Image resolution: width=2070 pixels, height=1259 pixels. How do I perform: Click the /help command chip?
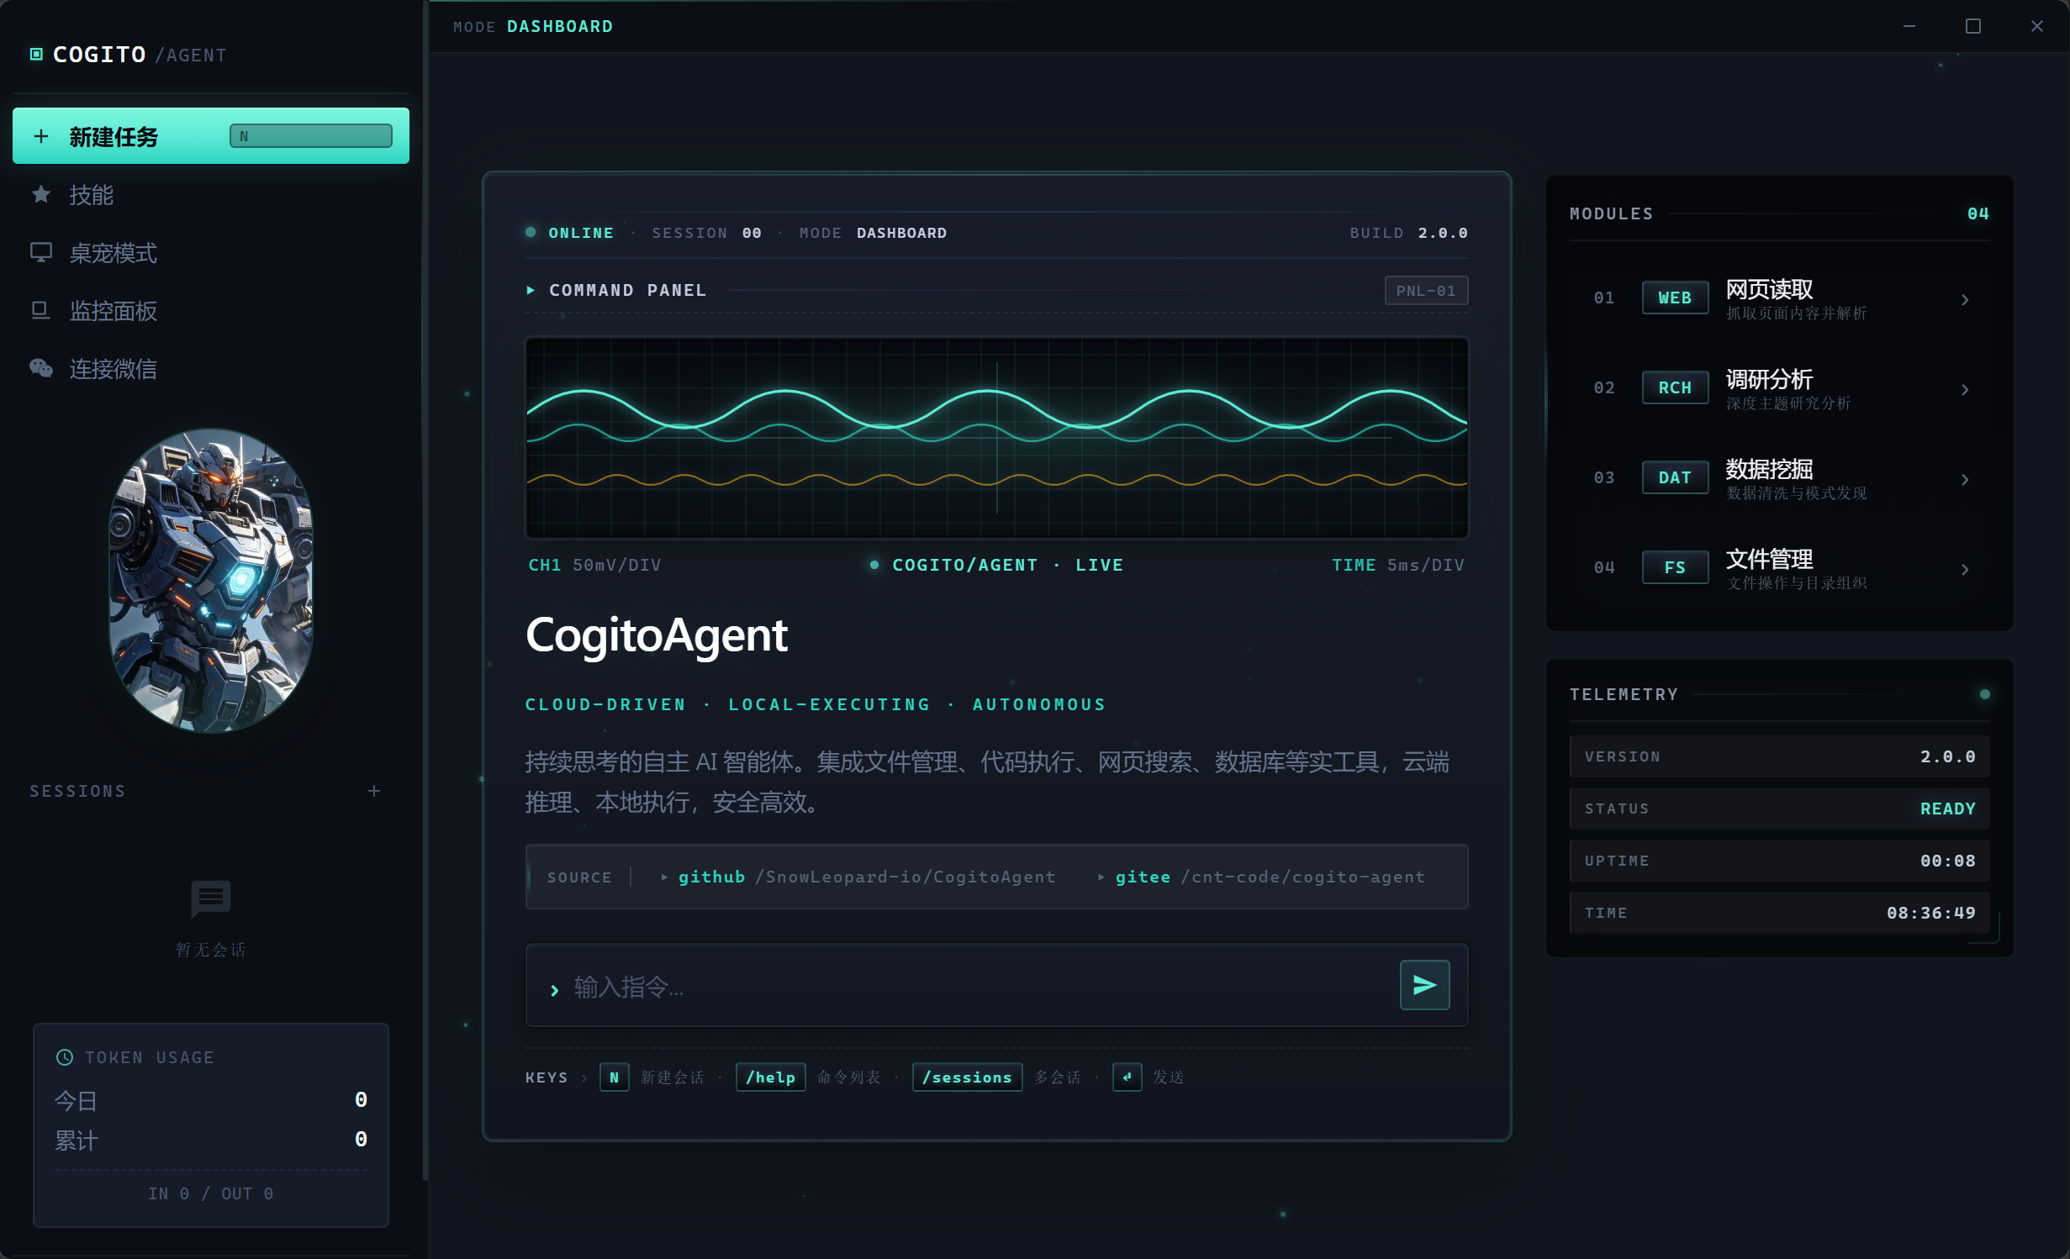point(770,1077)
